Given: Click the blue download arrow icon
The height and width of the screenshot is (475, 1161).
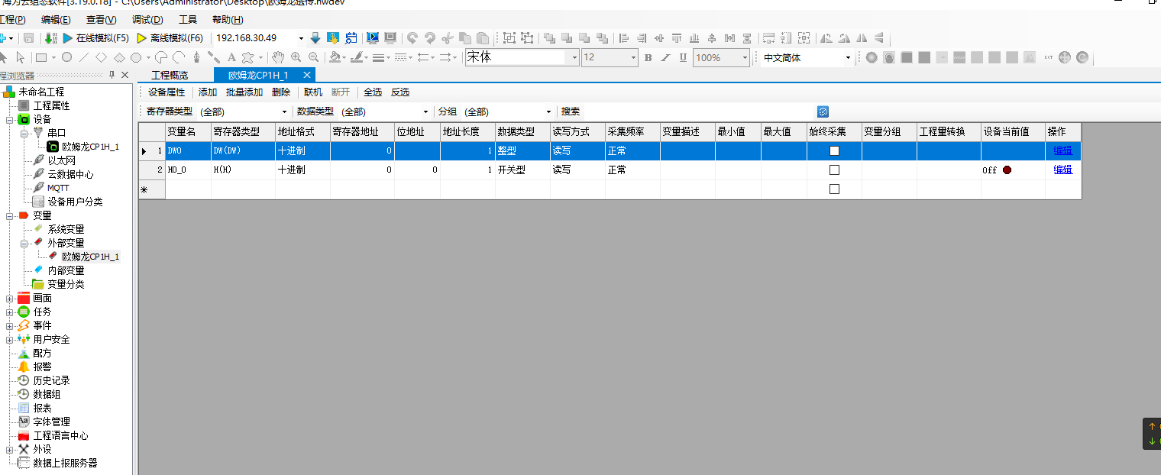Looking at the screenshot, I should (x=315, y=38).
